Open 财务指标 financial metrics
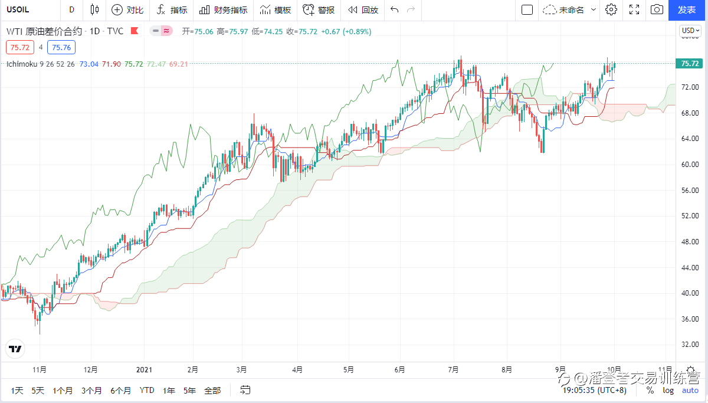This screenshot has height=403, width=708. coord(224,9)
